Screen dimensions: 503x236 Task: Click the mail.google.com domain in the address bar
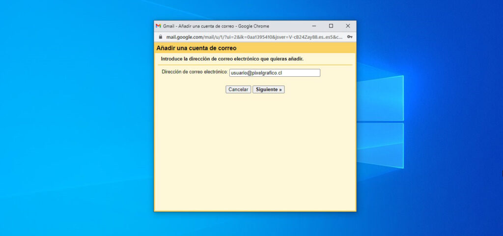184,37
